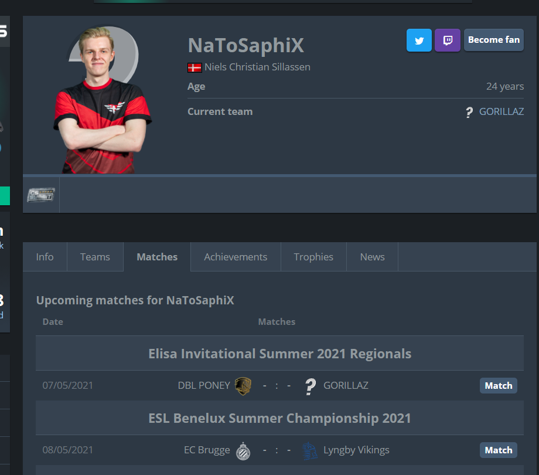Click the cs_summit trophy badge
Image resolution: width=539 pixels, height=475 pixels.
point(41,195)
